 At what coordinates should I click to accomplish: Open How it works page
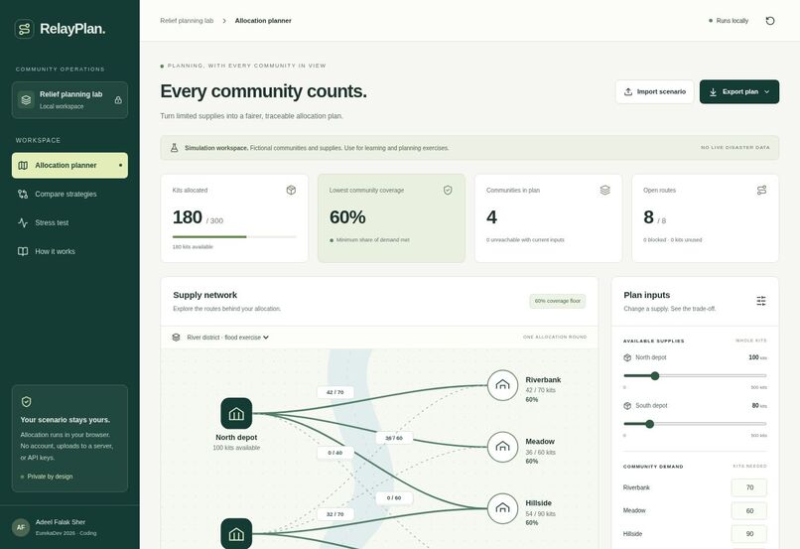69,251
